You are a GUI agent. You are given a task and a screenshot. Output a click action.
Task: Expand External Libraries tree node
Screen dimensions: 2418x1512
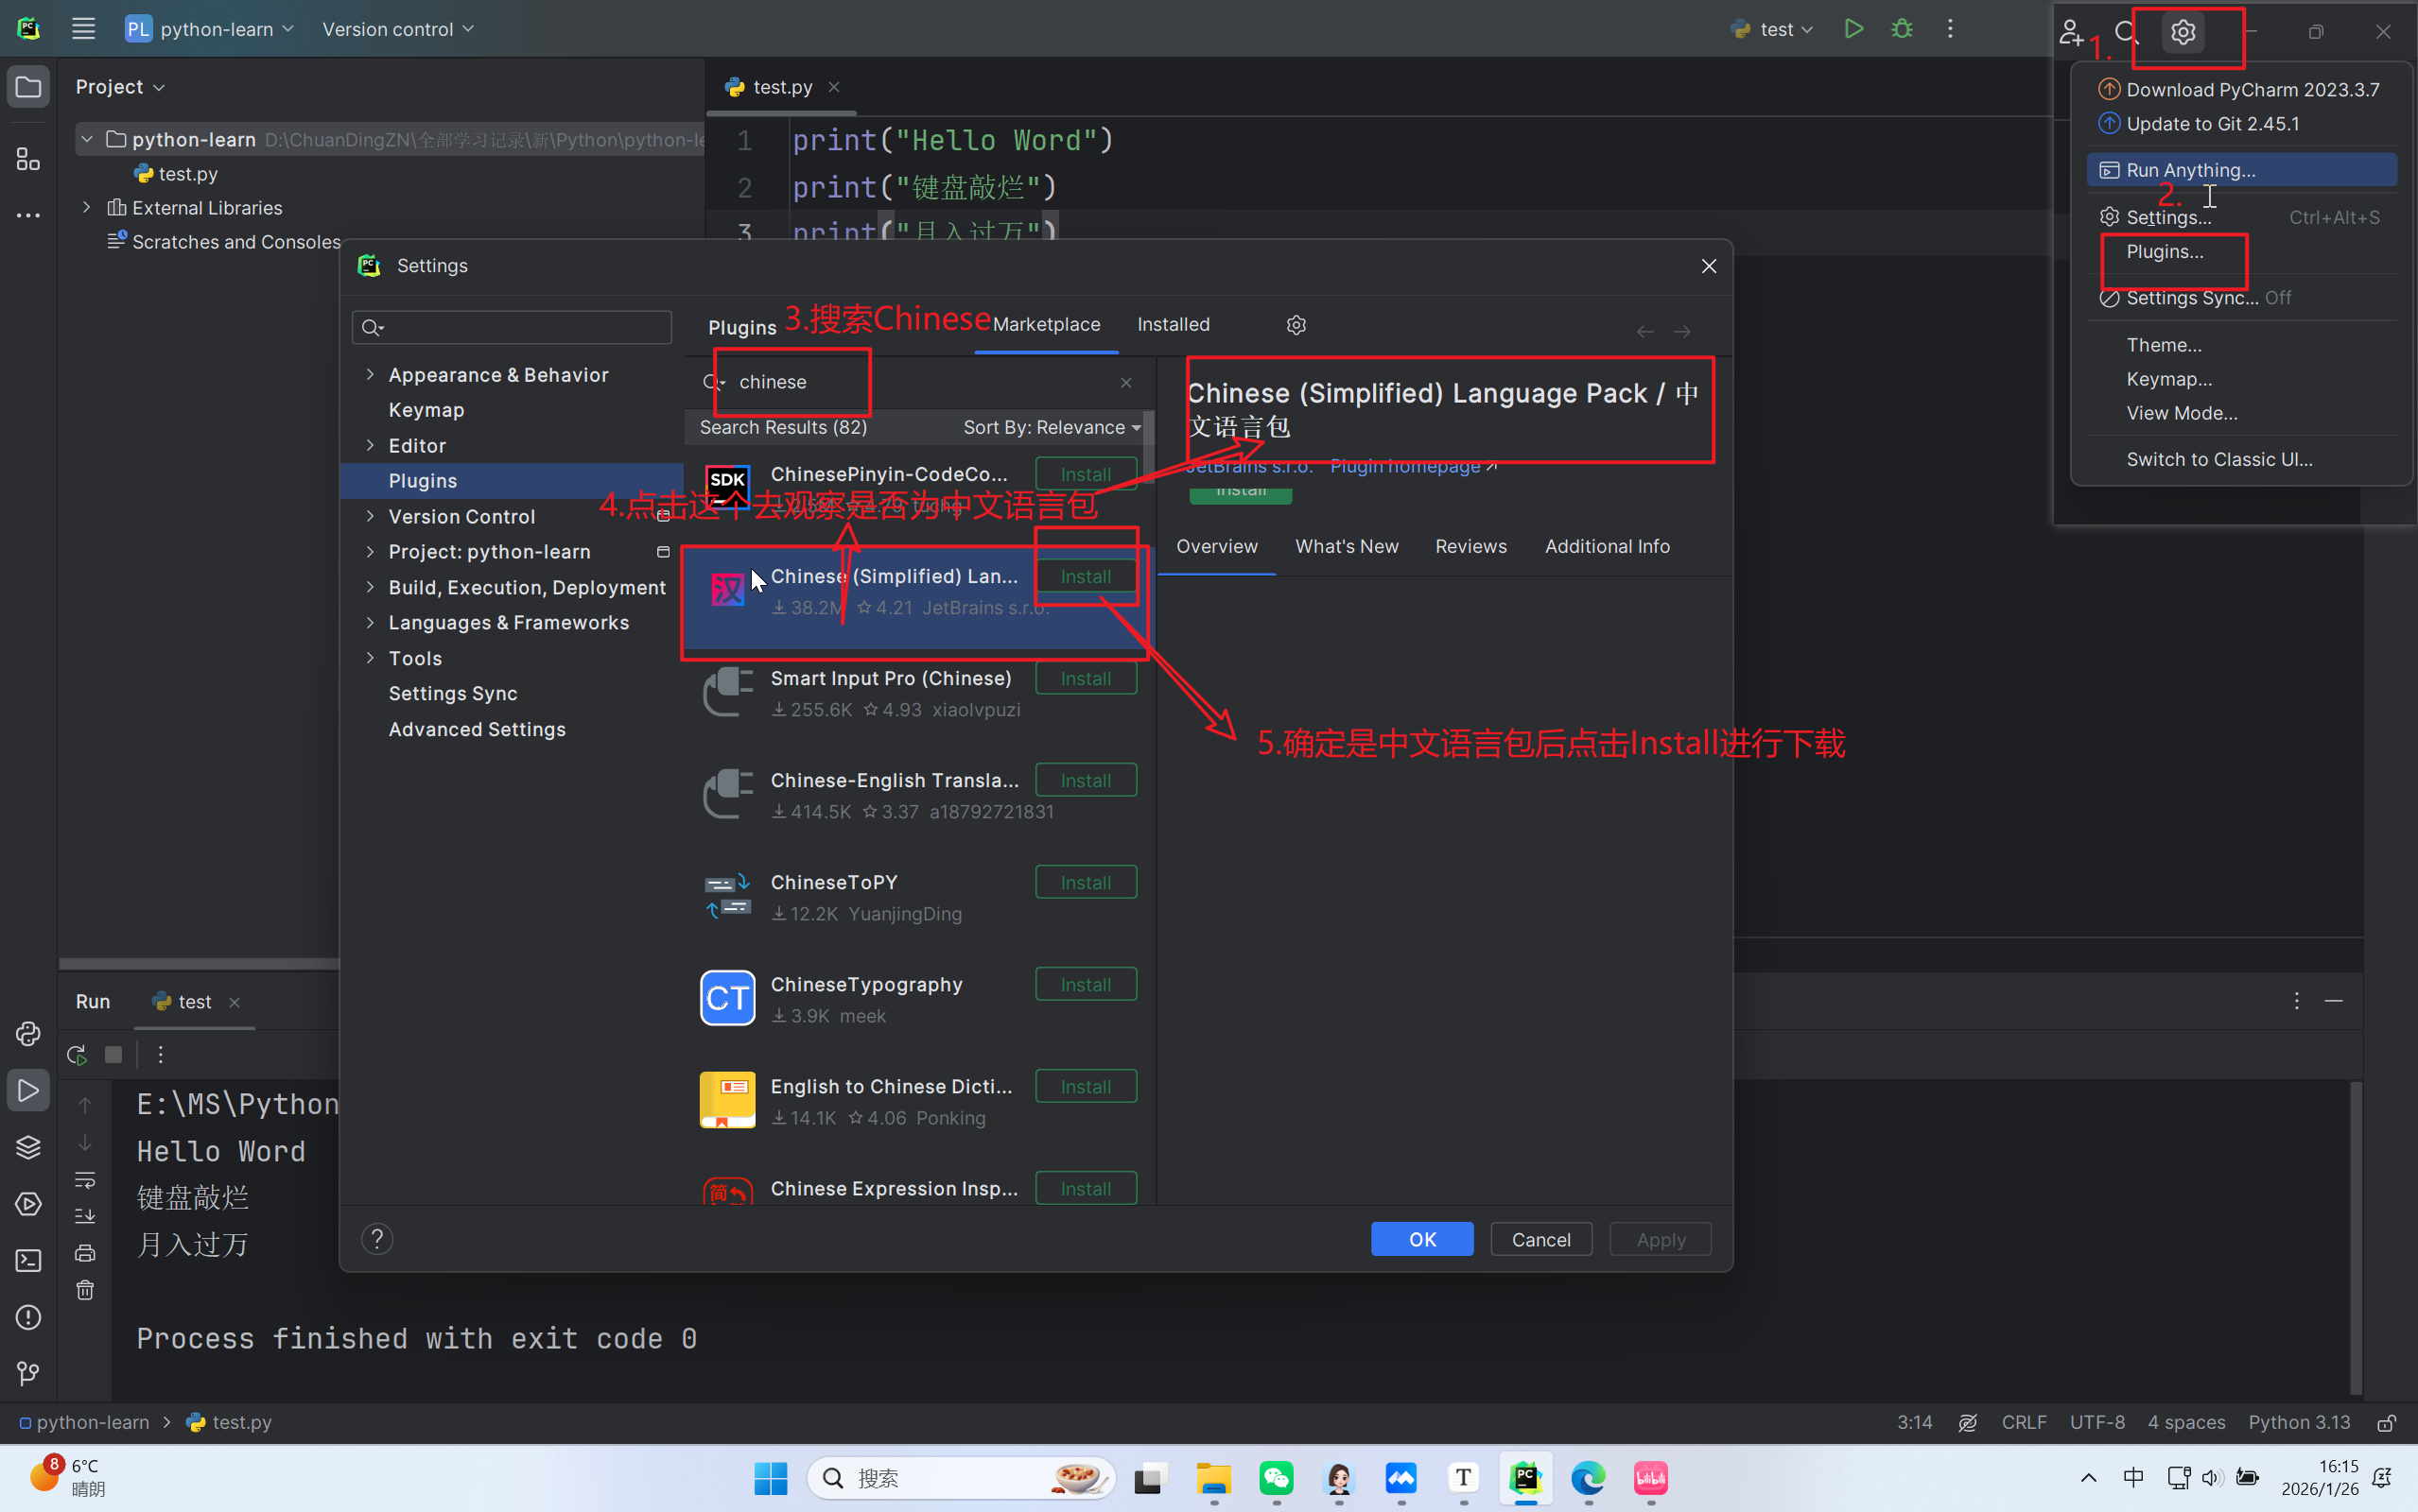87,208
